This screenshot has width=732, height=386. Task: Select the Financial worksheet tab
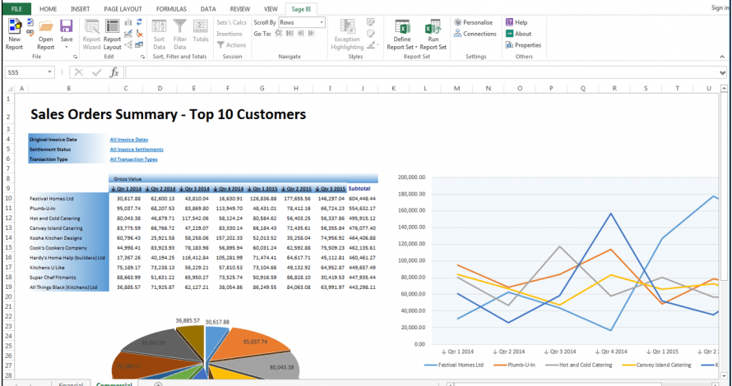(x=71, y=384)
